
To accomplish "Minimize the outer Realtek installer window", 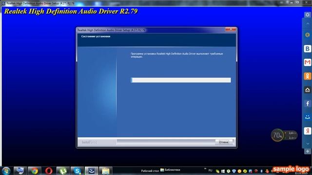I will [292, 2].
